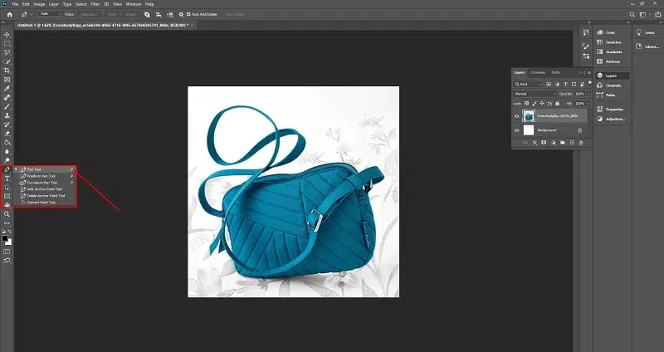Toggle Auto Add/Delete checkbox
The image size is (664, 352).
188,14
